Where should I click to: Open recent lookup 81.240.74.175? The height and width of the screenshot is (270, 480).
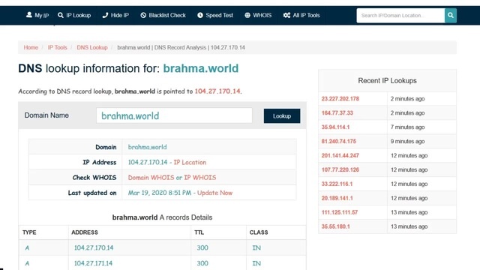pyautogui.click(x=338, y=142)
